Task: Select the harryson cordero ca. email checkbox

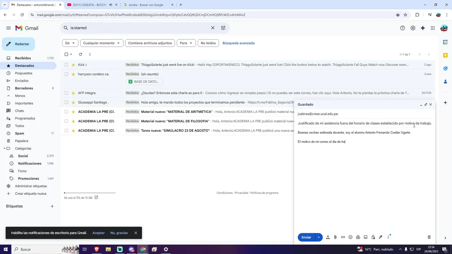Action: tap(66, 74)
